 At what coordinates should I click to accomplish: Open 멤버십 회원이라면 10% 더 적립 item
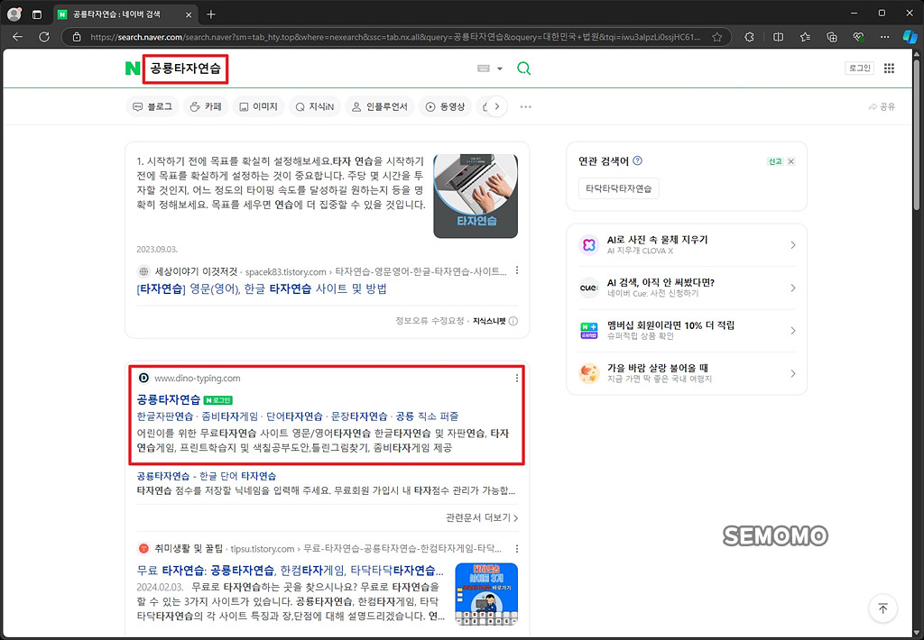click(x=687, y=330)
